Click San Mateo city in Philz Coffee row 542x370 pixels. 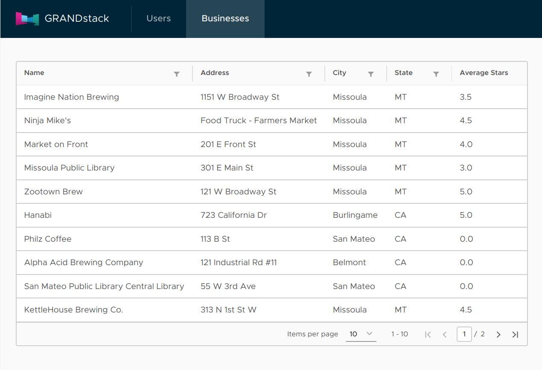click(x=354, y=239)
